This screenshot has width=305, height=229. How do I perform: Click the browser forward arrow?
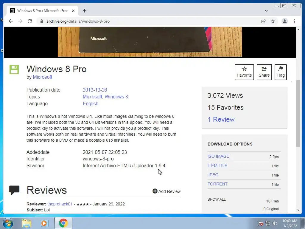pyautogui.click(x=20, y=21)
